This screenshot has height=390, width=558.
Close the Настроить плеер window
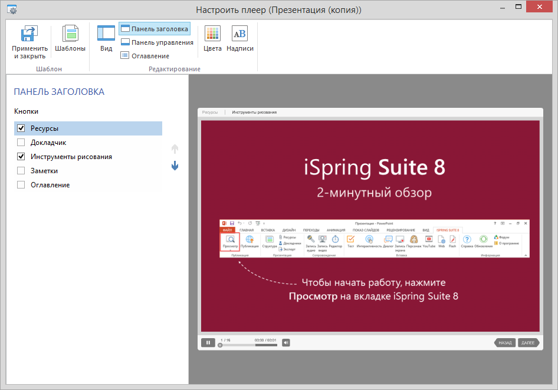(539, 6)
